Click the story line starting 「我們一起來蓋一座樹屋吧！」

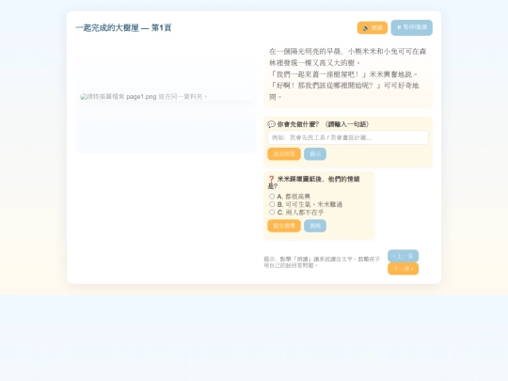(x=343, y=74)
